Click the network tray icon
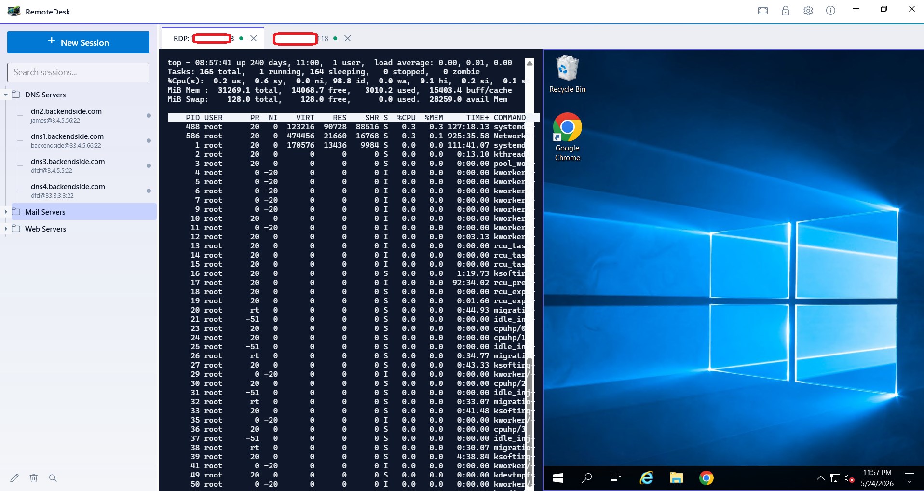 (x=835, y=478)
